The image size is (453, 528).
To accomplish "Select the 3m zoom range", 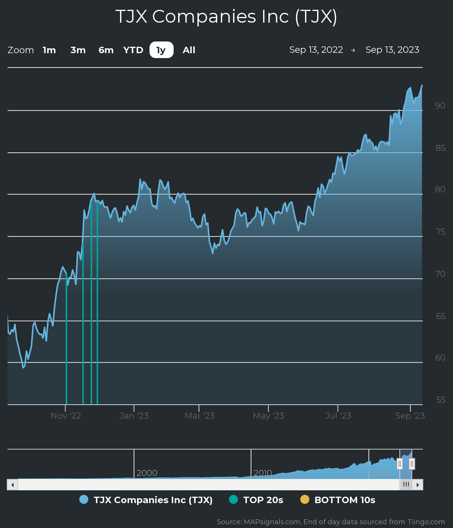I will [78, 50].
